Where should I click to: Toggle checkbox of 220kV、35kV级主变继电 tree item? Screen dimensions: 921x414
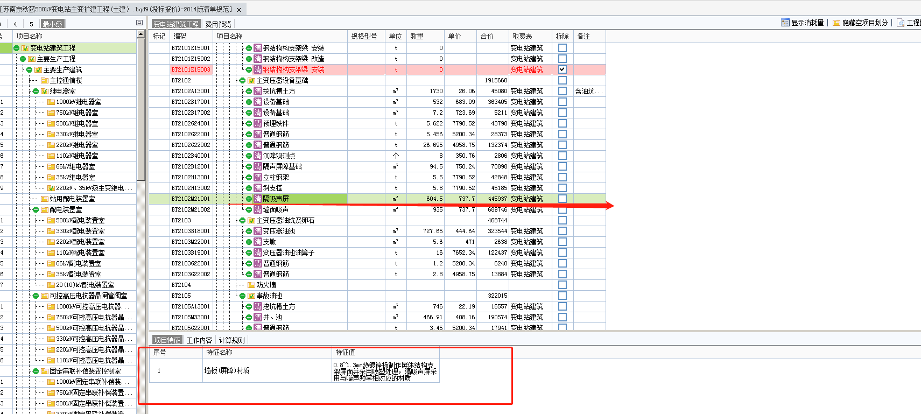51,188
